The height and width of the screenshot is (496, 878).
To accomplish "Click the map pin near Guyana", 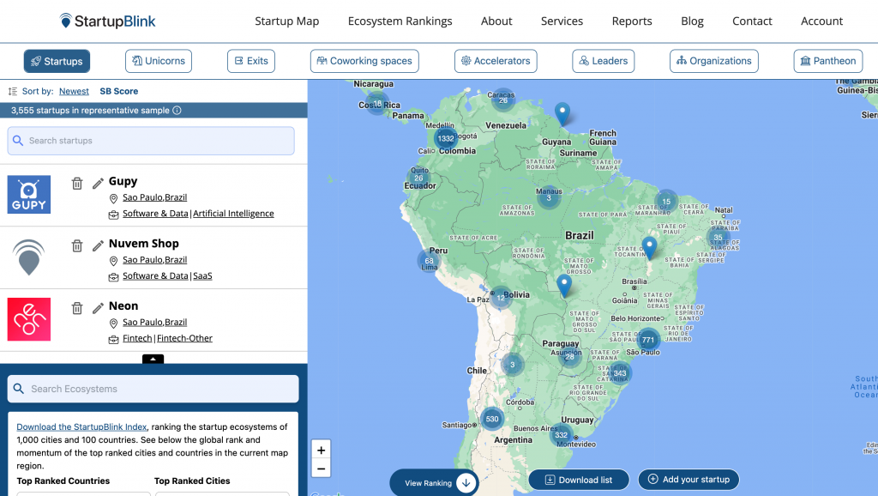I will coord(562,112).
